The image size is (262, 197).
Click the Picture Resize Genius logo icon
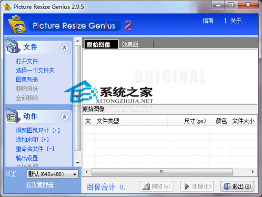[17, 24]
